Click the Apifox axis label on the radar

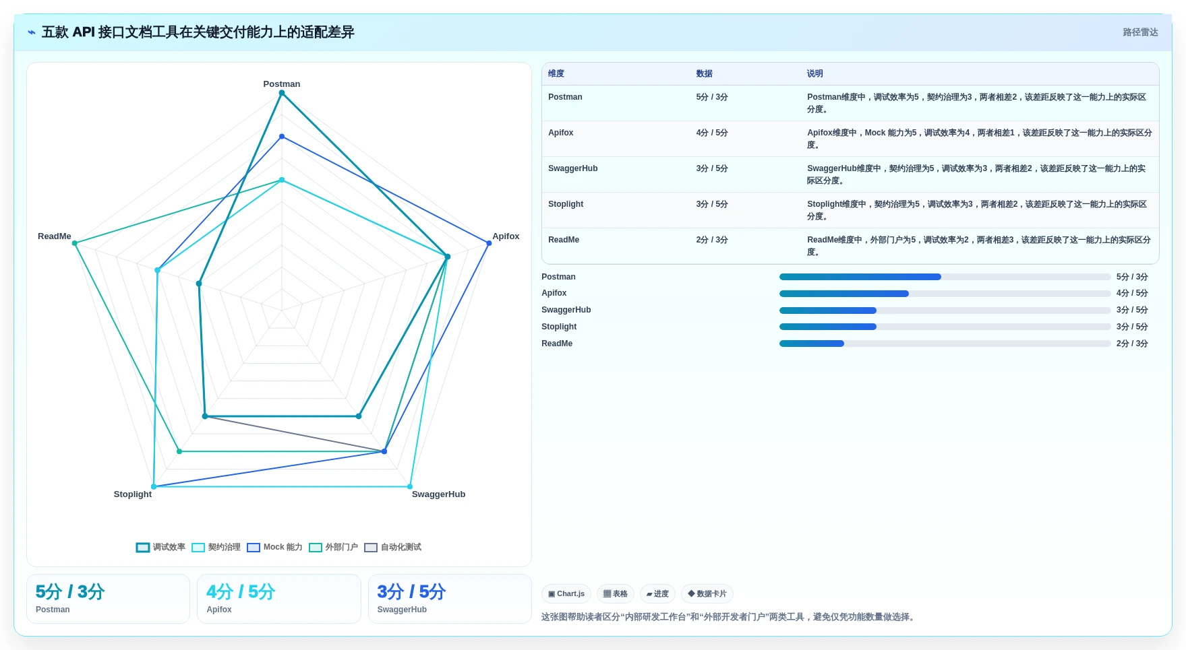pyautogui.click(x=506, y=236)
